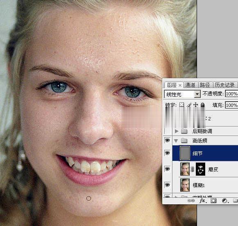Click mask link chain on 磨皮 layer
This screenshot has height=226, width=238.
pyautogui.click(x=193, y=169)
